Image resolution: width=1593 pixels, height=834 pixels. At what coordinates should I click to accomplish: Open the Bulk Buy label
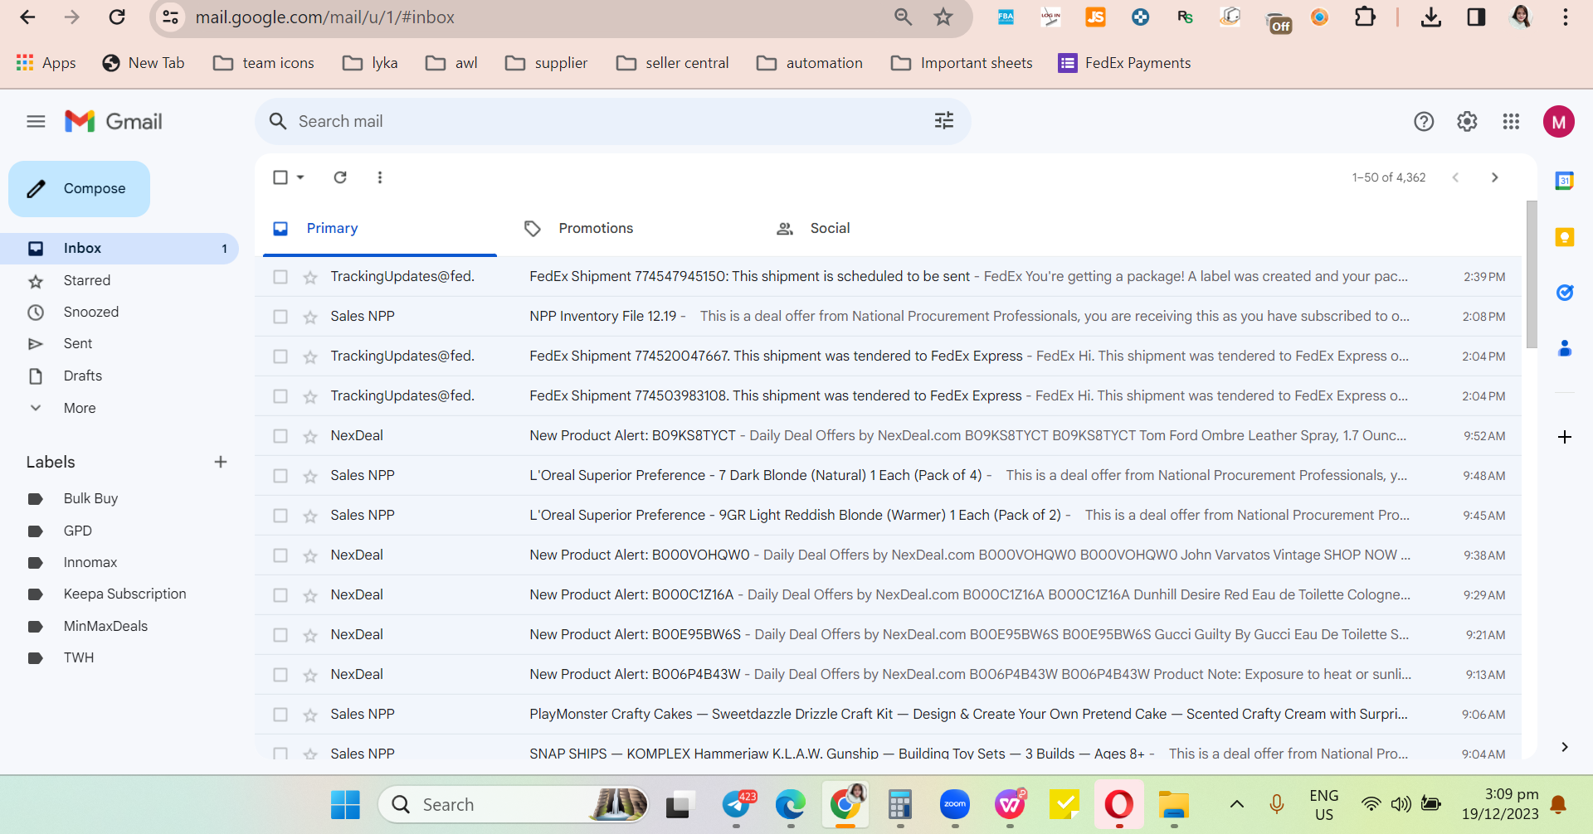pos(90,498)
